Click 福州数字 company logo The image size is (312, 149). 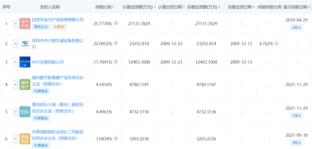[25, 84]
